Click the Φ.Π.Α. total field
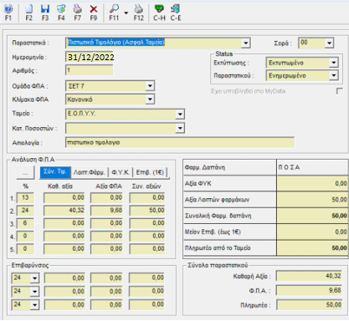Image resolution: width=349 pixels, height=321 pixels. 309,291
